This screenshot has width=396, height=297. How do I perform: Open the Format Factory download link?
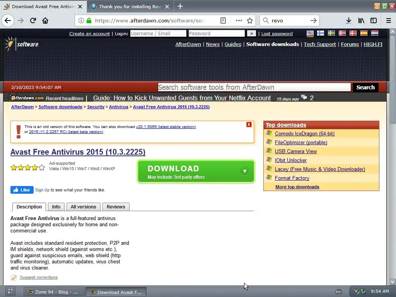coord(292,178)
